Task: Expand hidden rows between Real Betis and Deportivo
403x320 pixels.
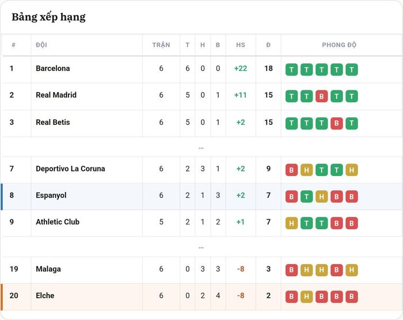Action: pos(201,148)
